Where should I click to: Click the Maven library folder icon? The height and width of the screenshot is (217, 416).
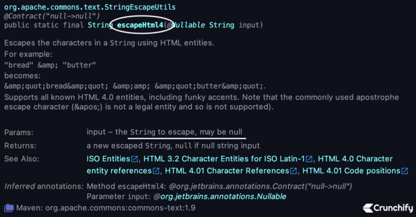9,208
